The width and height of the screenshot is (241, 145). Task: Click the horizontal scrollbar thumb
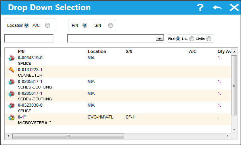(68, 136)
